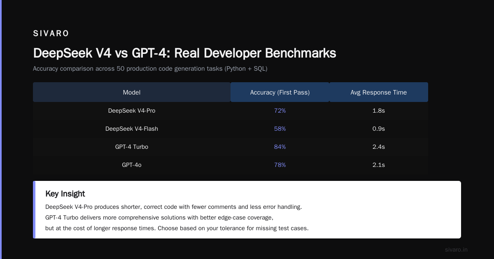The width and height of the screenshot is (494, 259).
Task: Click the 58% accuracy value
Action: [280, 129]
